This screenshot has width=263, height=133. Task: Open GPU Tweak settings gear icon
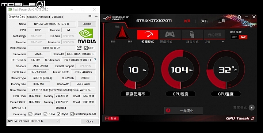(239, 17)
